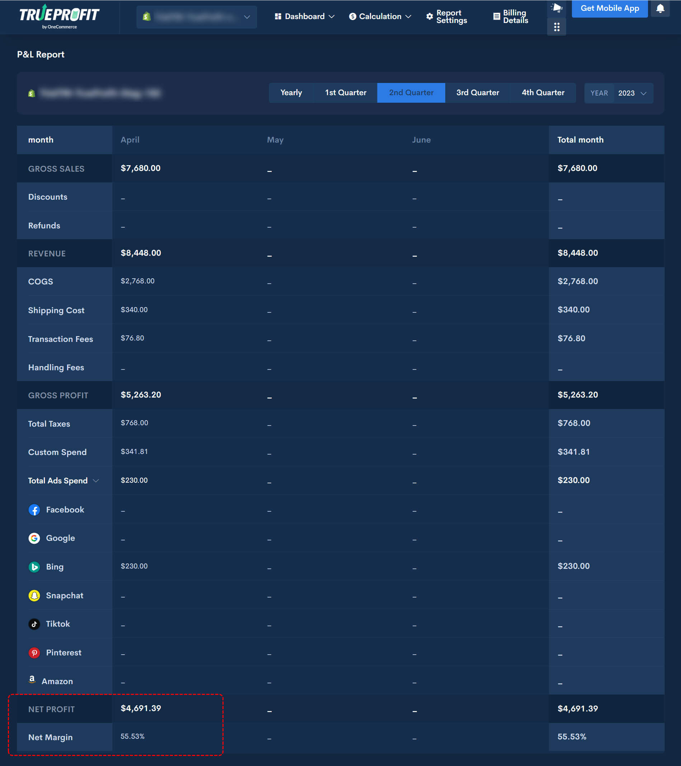The width and height of the screenshot is (681, 766).
Task: Click the Tiktok ads icon
Action: 34,624
